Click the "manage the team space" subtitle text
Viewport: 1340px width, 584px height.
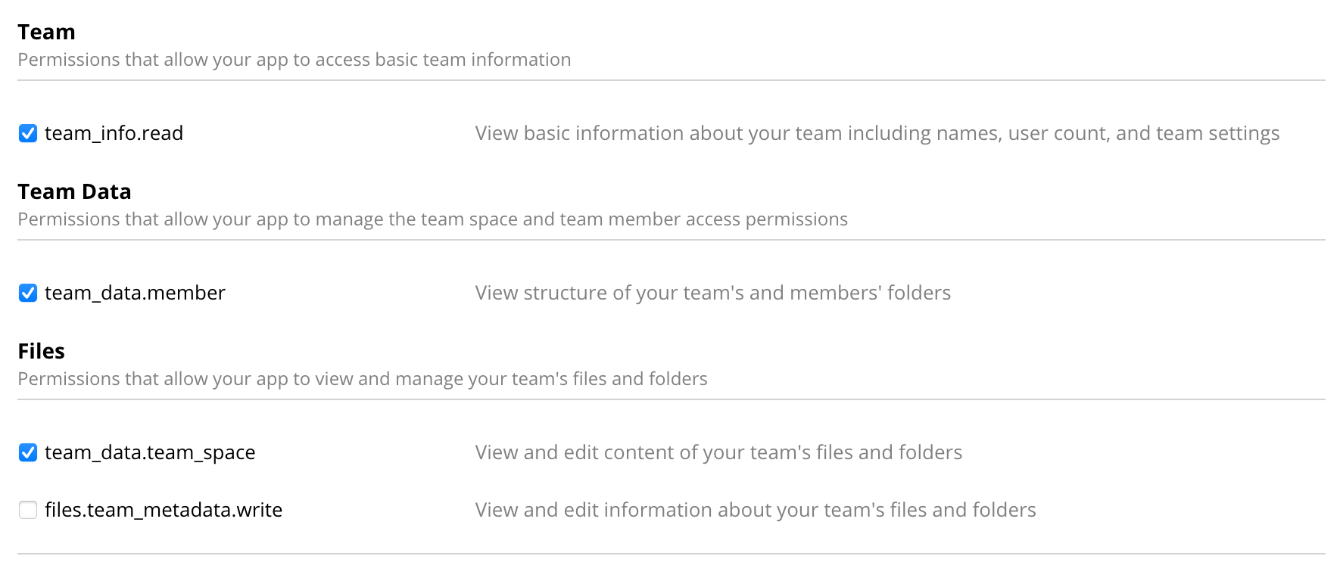pos(432,219)
